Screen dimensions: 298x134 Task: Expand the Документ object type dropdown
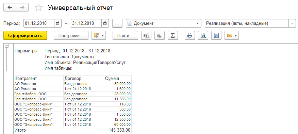pyautogui.click(x=197, y=23)
